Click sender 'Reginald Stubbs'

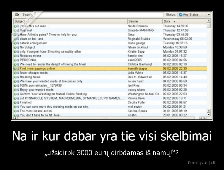[x=139, y=39]
